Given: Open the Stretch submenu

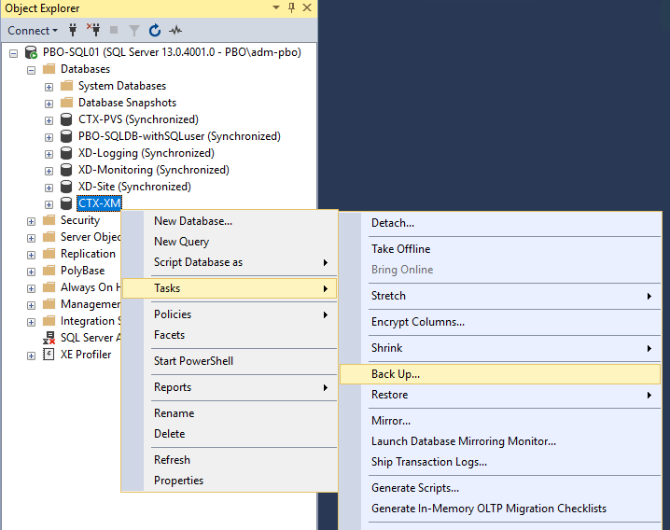Looking at the screenshot, I should (500, 296).
